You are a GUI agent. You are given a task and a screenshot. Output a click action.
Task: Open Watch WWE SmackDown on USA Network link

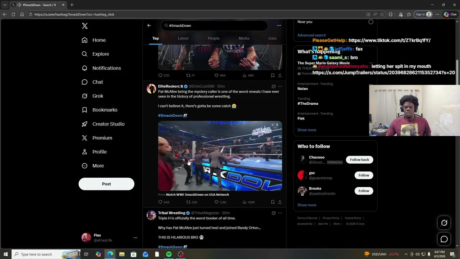[x=197, y=195]
